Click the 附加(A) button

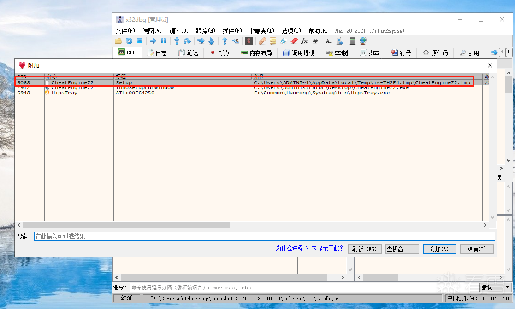click(x=439, y=249)
